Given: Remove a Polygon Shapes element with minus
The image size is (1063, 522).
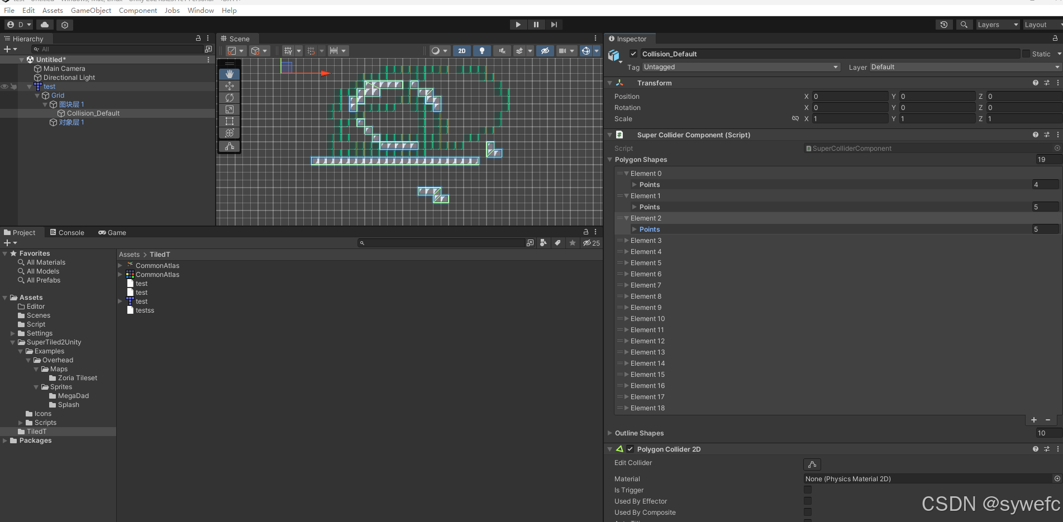Looking at the screenshot, I should pyautogui.click(x=1048, y=420).
